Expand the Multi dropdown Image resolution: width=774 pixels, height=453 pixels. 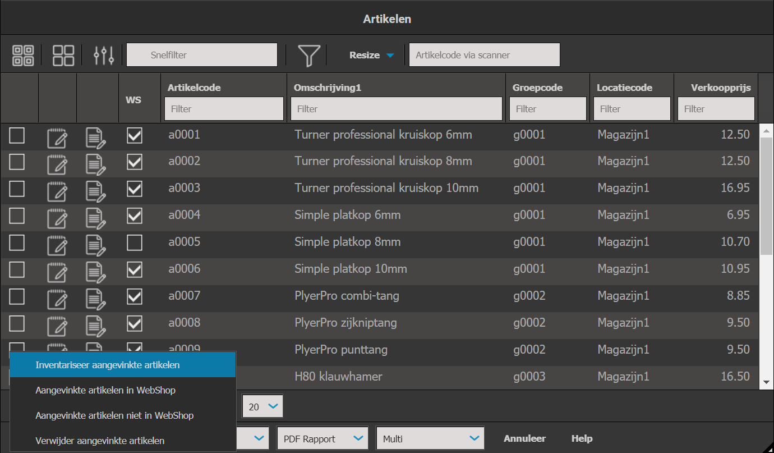pos(430,438)
